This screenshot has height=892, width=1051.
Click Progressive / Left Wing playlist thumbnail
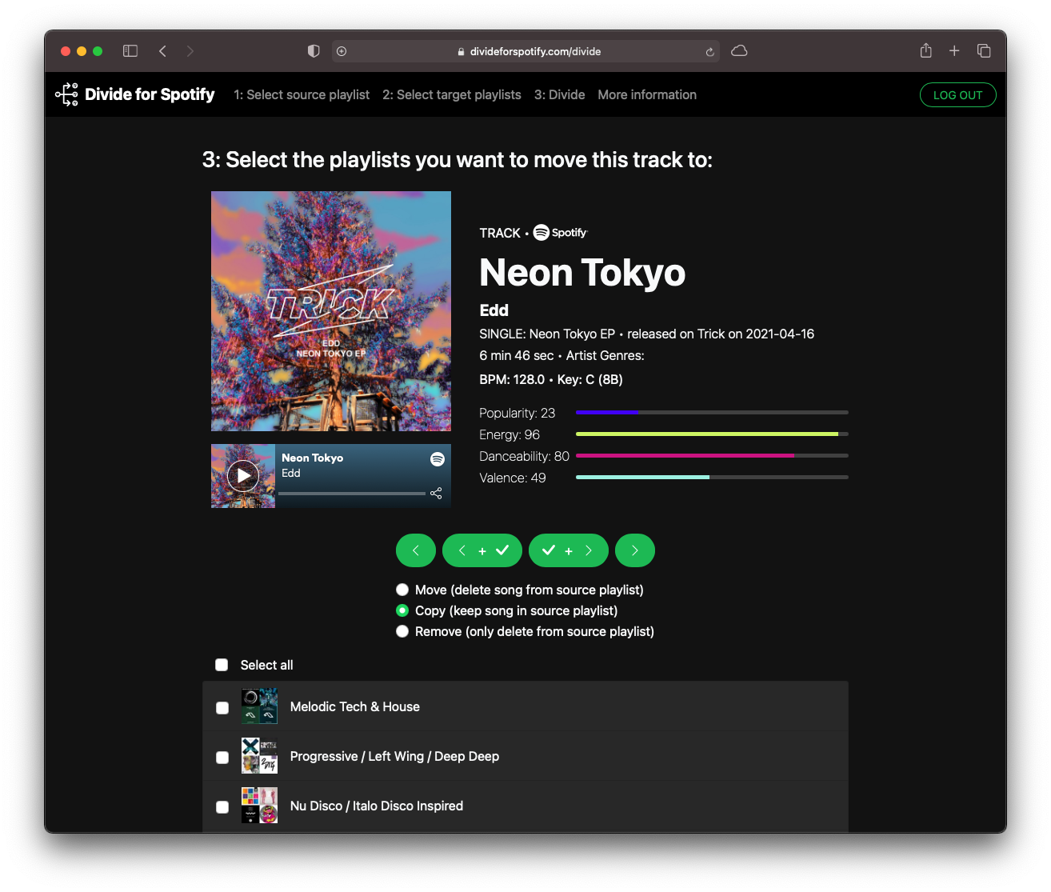(x=259, y=756)
